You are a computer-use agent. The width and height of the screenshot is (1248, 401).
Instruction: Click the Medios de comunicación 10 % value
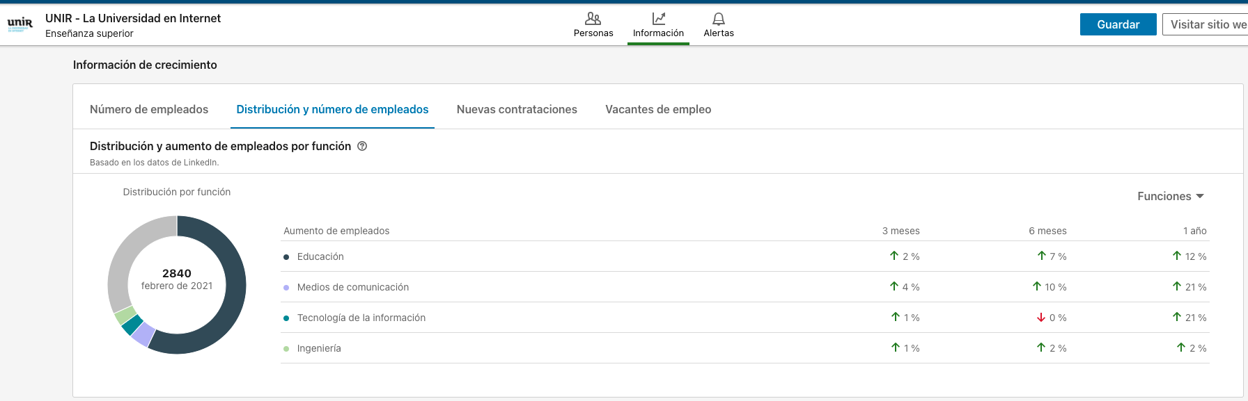pyautogui.click(x=1056, y=287)
